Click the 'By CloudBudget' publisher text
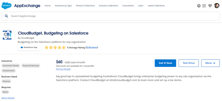This screenshot has height=101, width=222. (x=26, y=38)
